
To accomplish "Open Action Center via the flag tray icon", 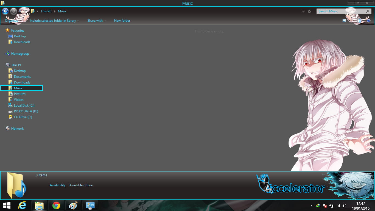I will coord(325,206).
